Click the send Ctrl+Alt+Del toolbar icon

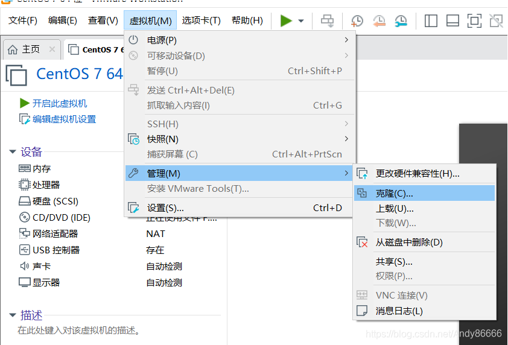click(327, 21)
